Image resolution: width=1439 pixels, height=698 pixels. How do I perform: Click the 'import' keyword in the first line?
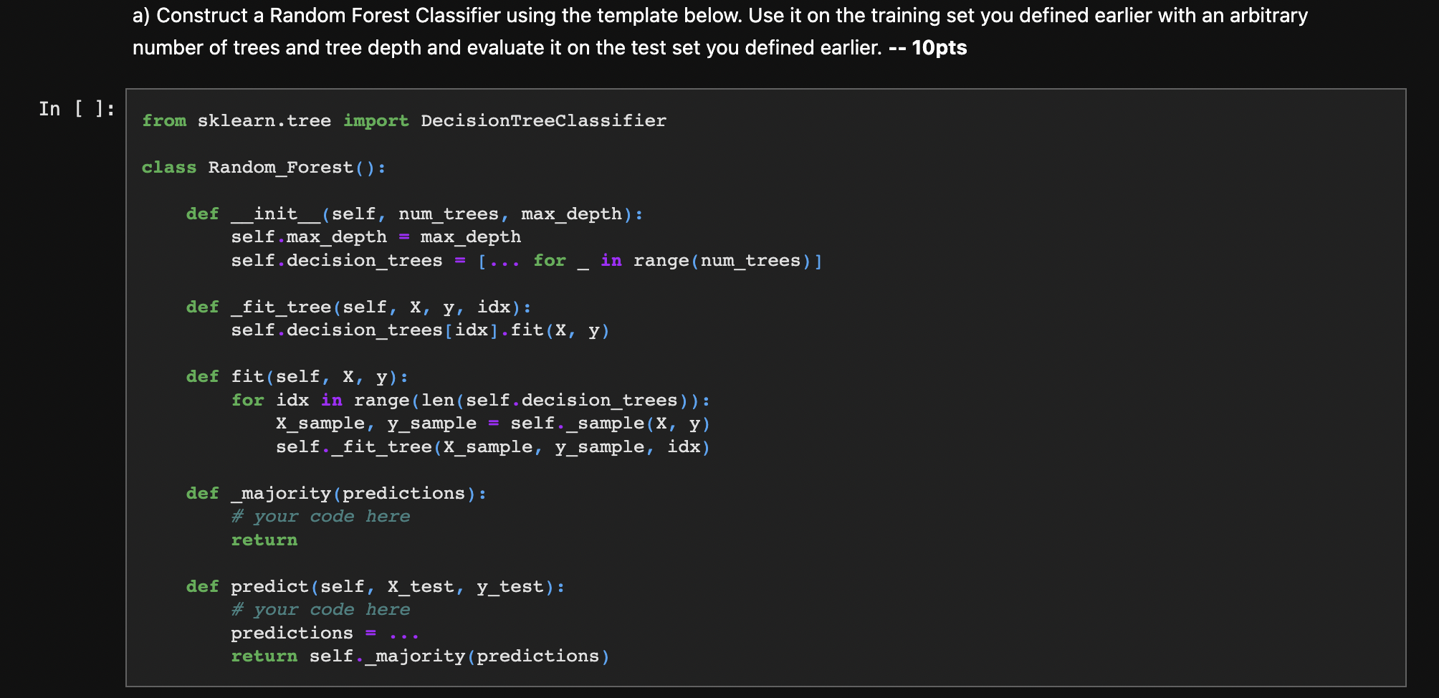point(376,120)
